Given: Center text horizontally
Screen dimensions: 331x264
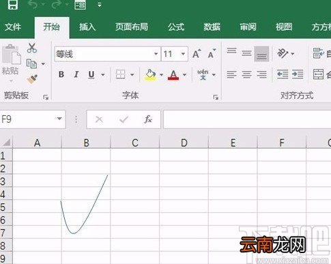Looking at the screenshot, I should pos(246,74).
